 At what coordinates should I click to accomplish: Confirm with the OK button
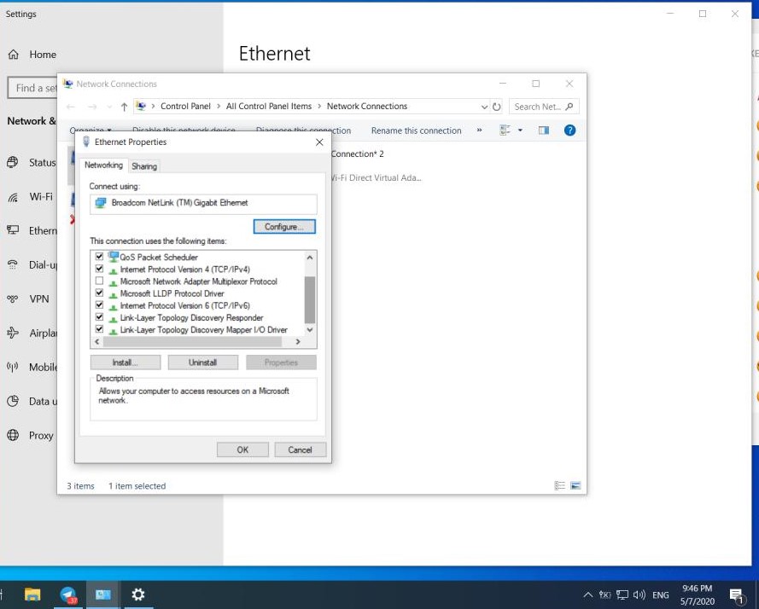coord(242,449)
